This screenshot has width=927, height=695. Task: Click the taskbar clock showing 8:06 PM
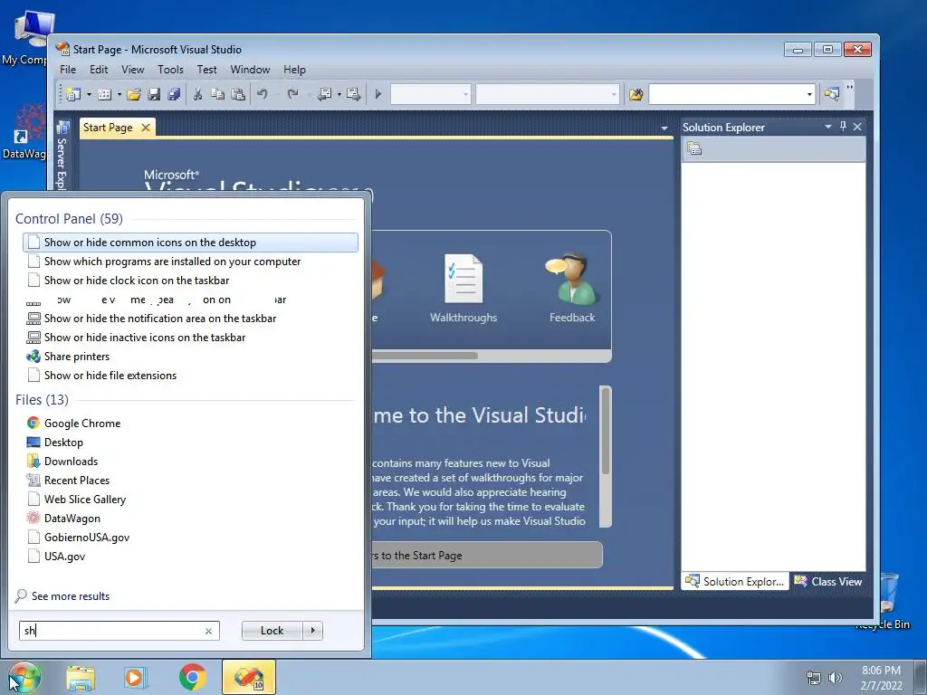click(x=881, y=678)
